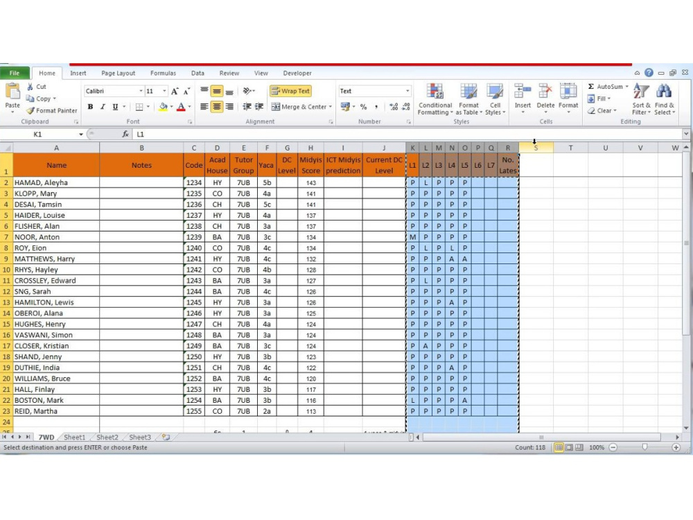The width and height of the screenshot is (693, 520).
Task: Set Bottom Align alignment
Action: [x=229, y=91]
